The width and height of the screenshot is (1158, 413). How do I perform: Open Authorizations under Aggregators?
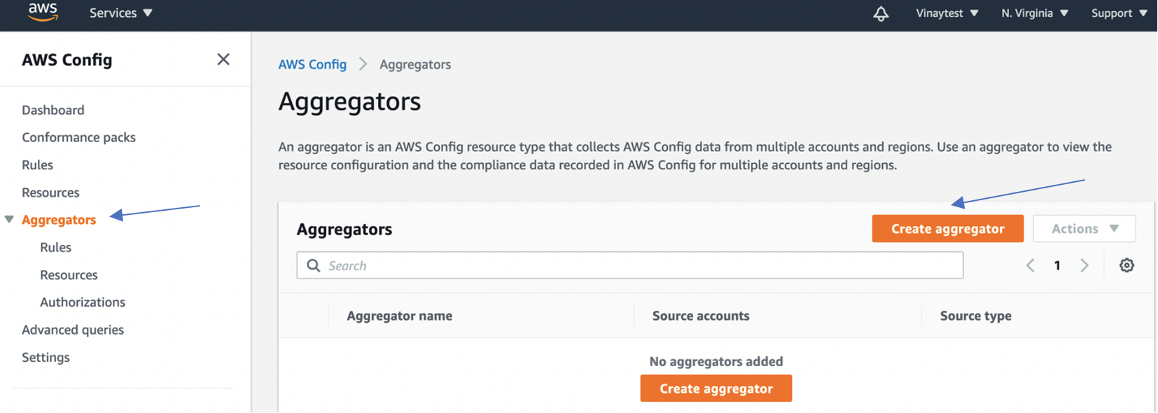[x=83, y=302]
